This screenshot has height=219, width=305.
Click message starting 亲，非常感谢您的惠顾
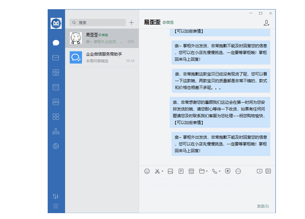220,112
